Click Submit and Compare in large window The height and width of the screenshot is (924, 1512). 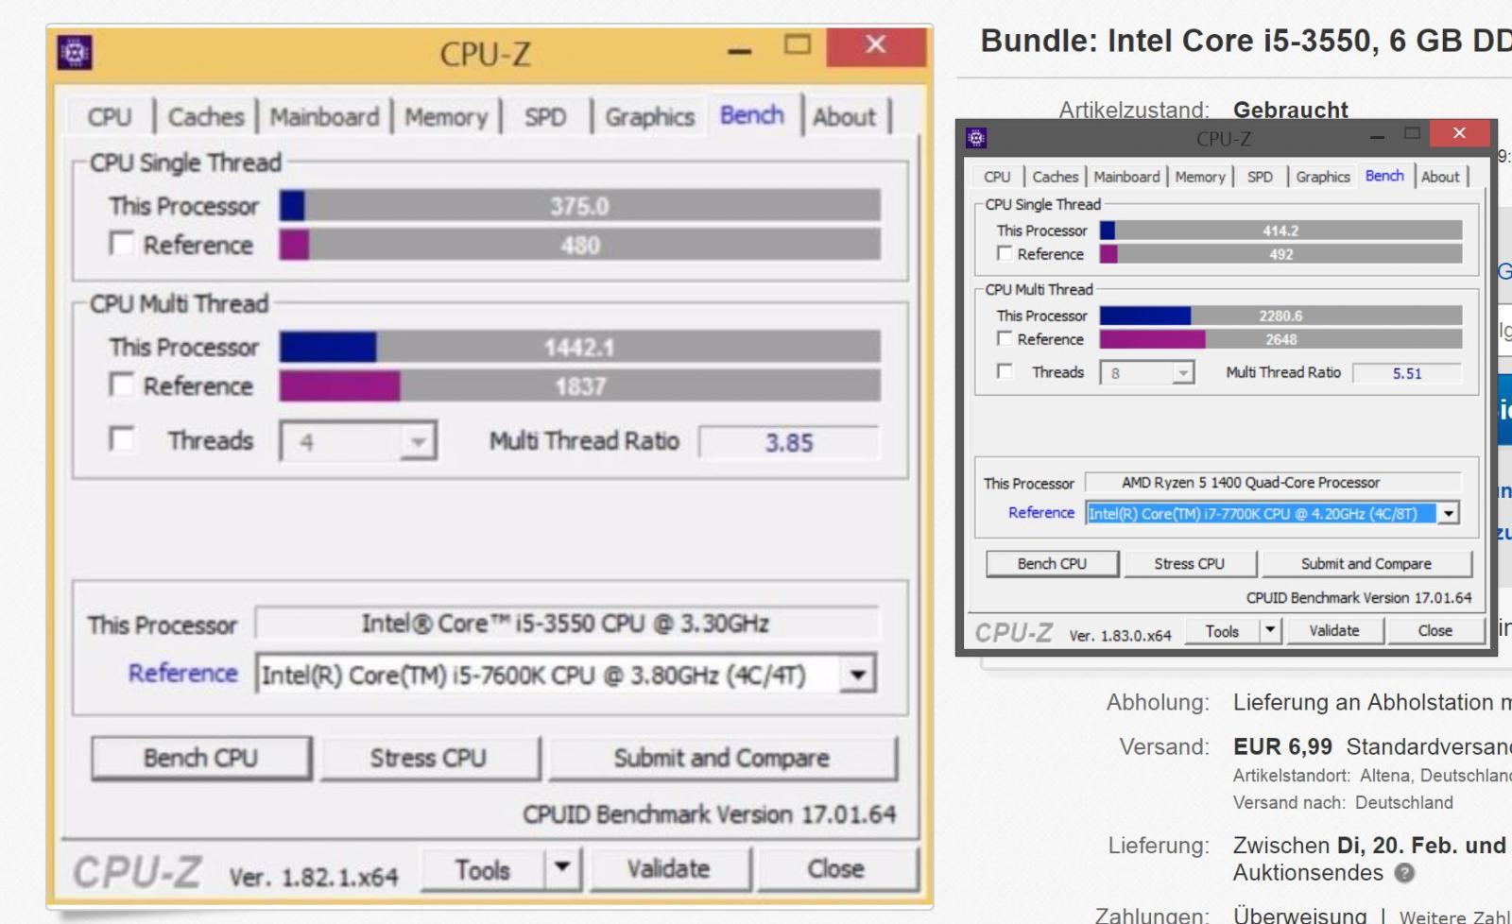coord(722,758)
